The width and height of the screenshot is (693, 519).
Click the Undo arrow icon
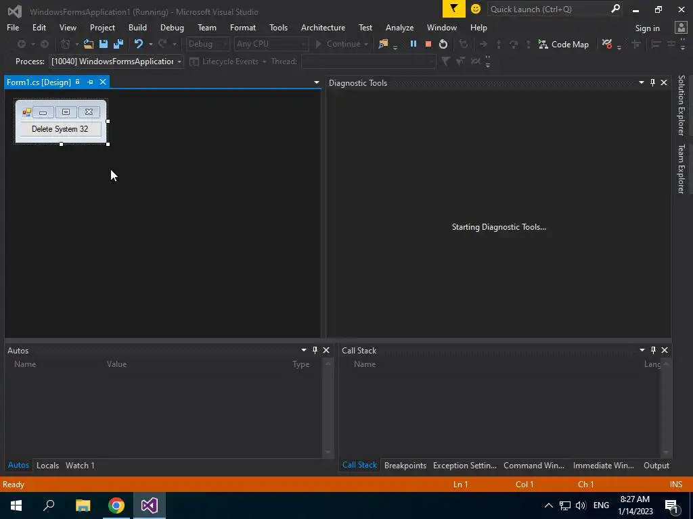[x=139, y=44]
